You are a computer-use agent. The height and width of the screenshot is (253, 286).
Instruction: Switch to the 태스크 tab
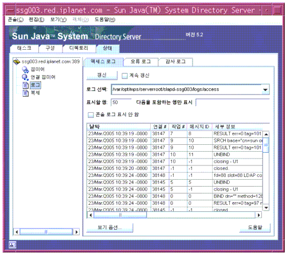[24, 48]
